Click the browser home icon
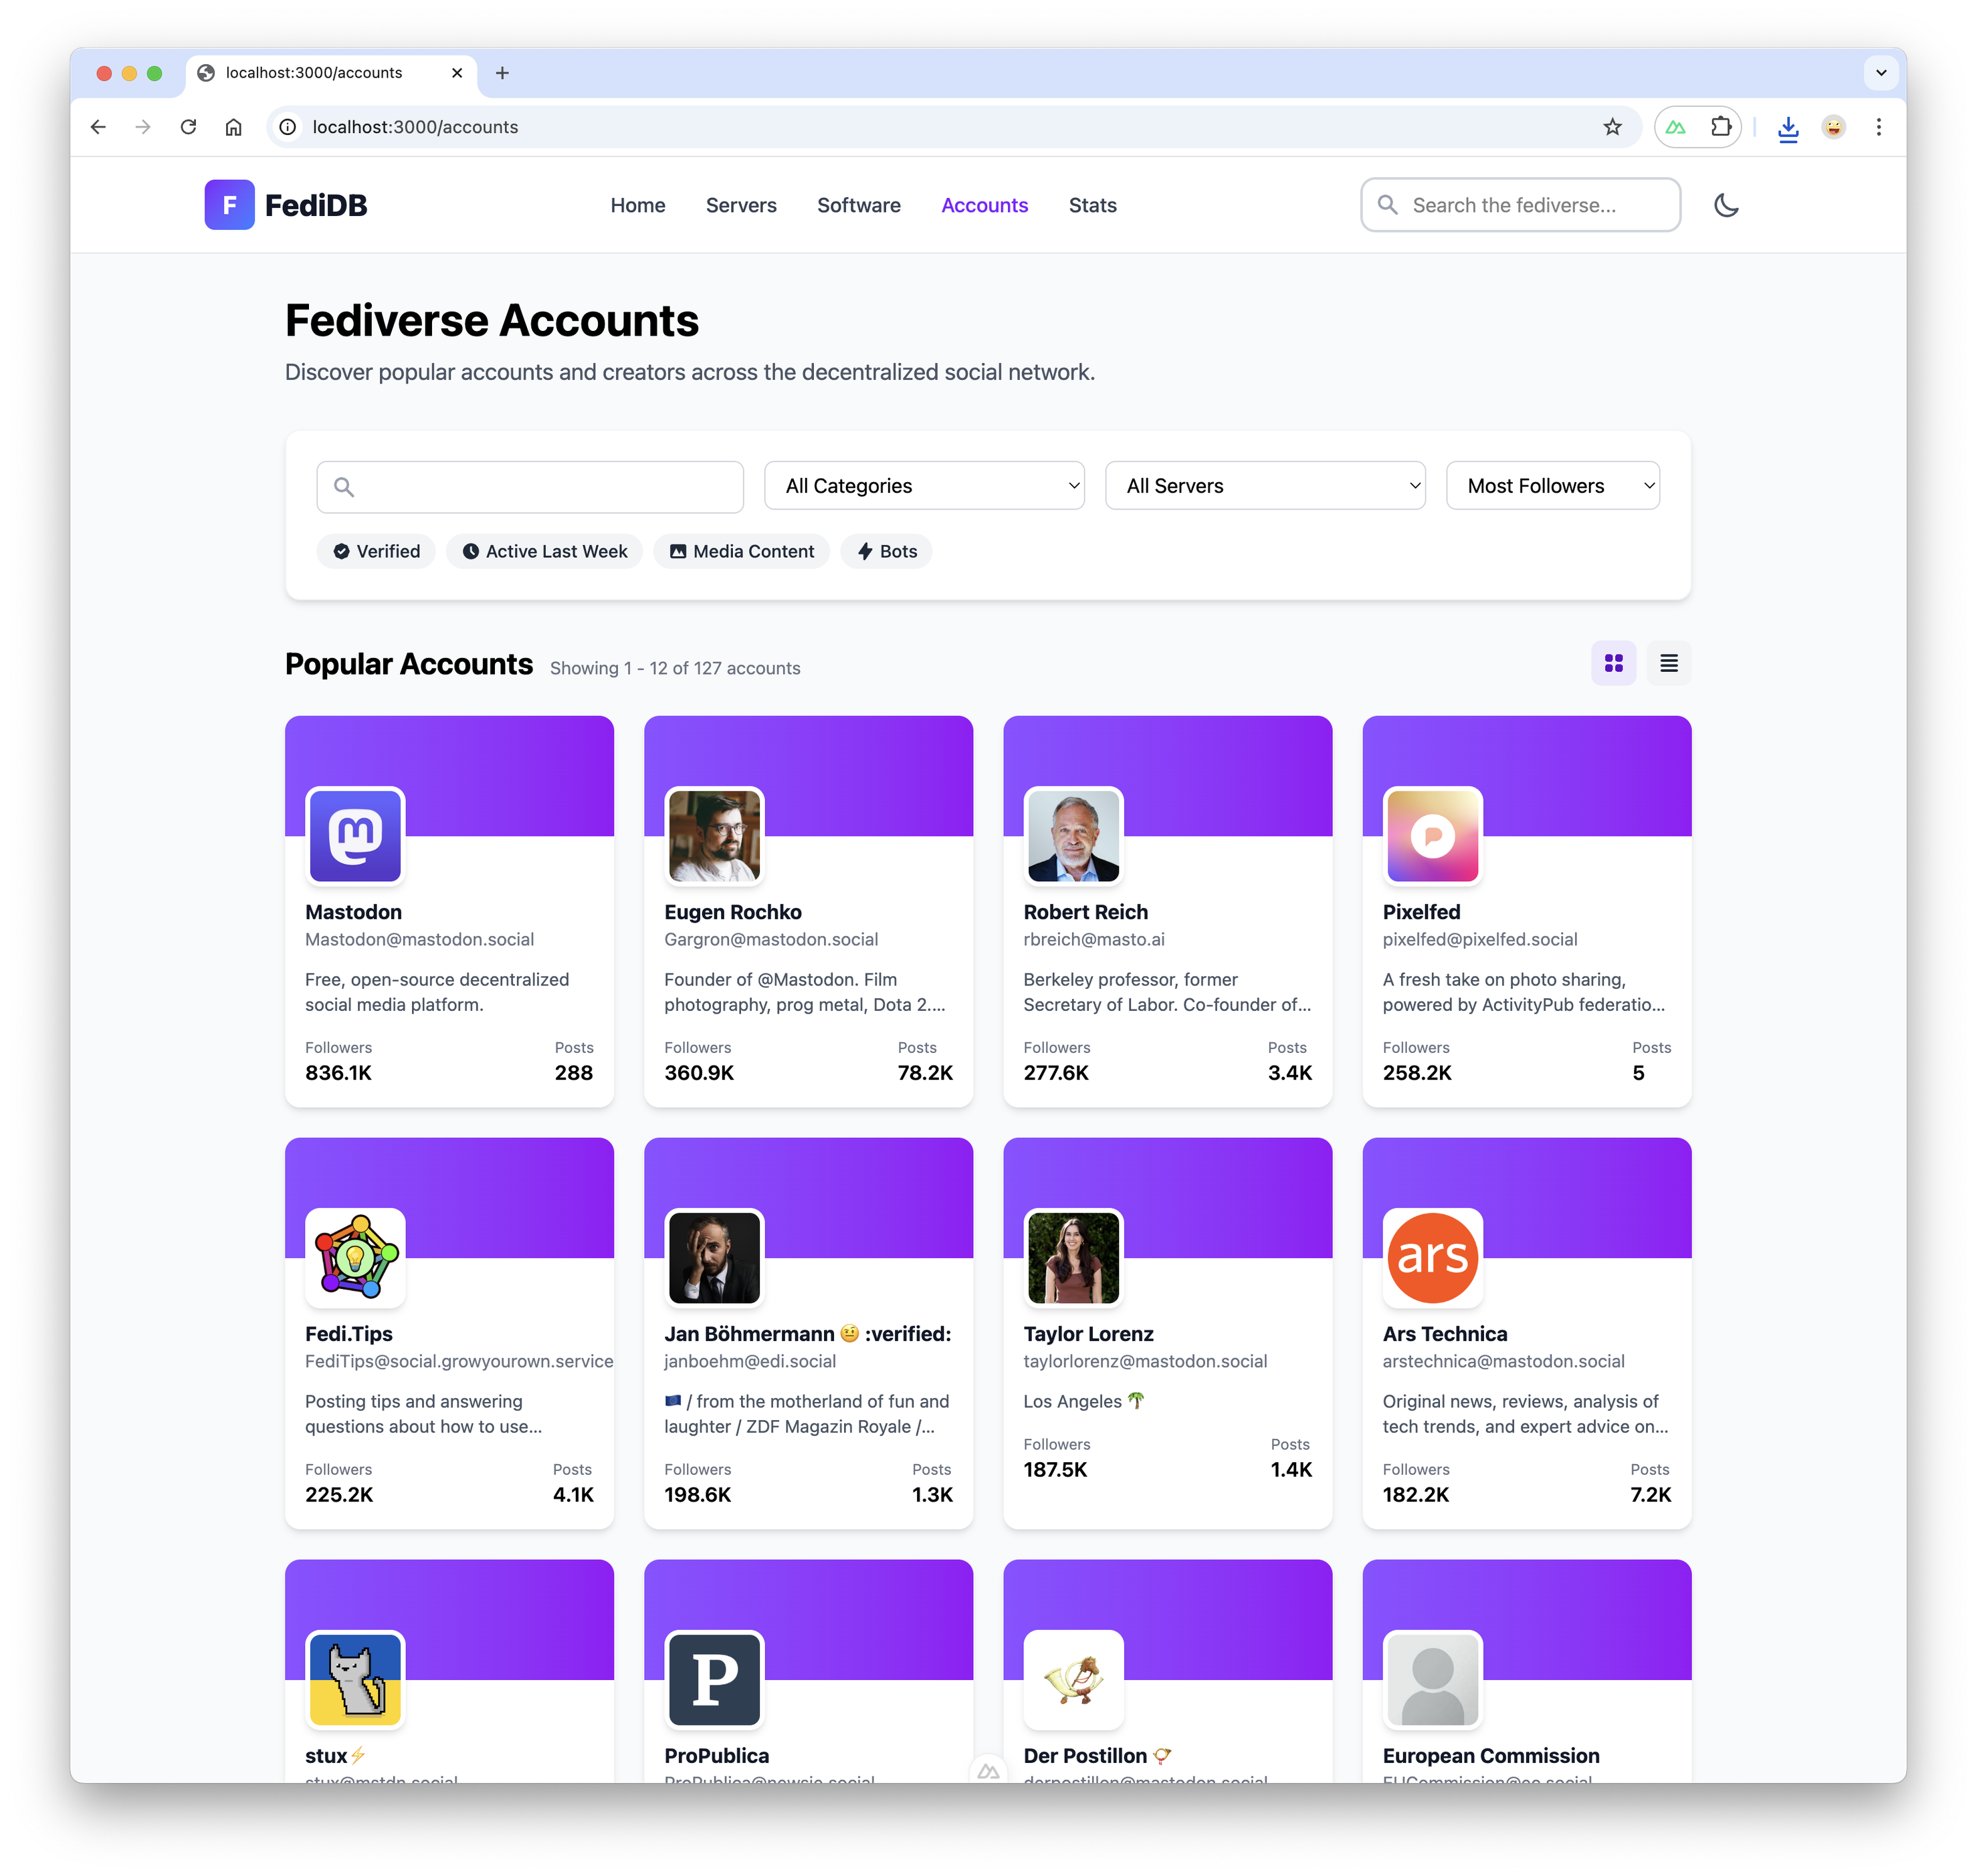 (233, 127)
